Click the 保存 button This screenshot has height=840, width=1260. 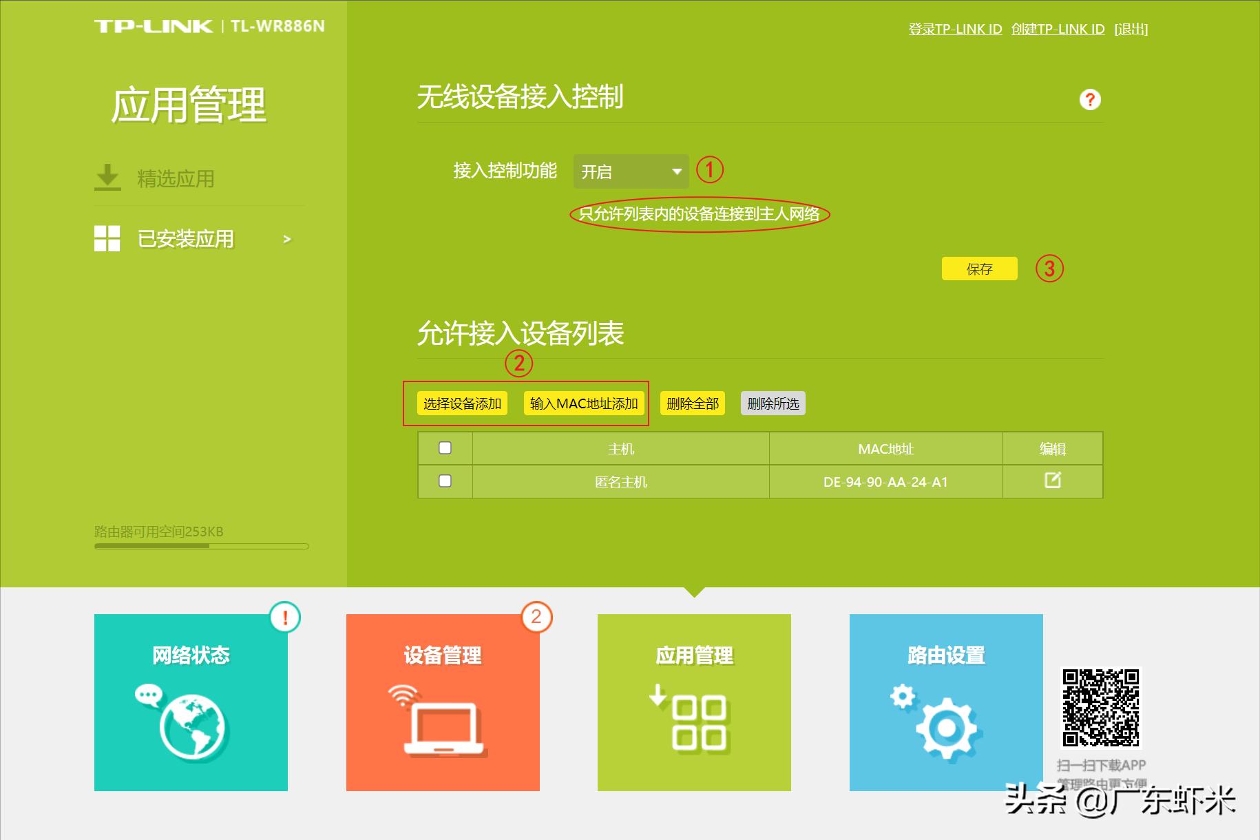click(979, 269)
